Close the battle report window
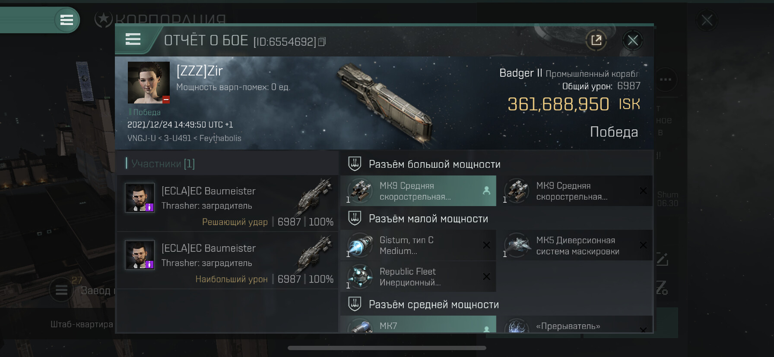 [633, 41]
